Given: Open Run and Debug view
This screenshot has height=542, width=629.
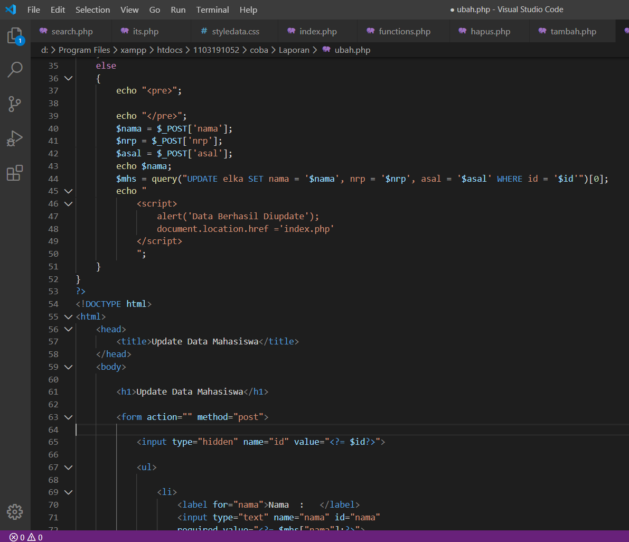Looking at the screenshot, I should (15, 138).
